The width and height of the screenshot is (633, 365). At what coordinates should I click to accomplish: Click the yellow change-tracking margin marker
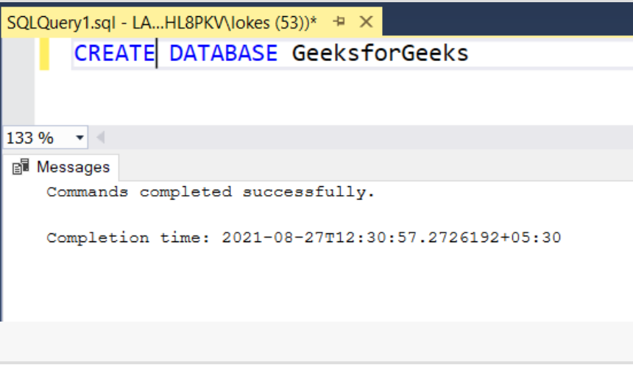(x=44, y=54)
